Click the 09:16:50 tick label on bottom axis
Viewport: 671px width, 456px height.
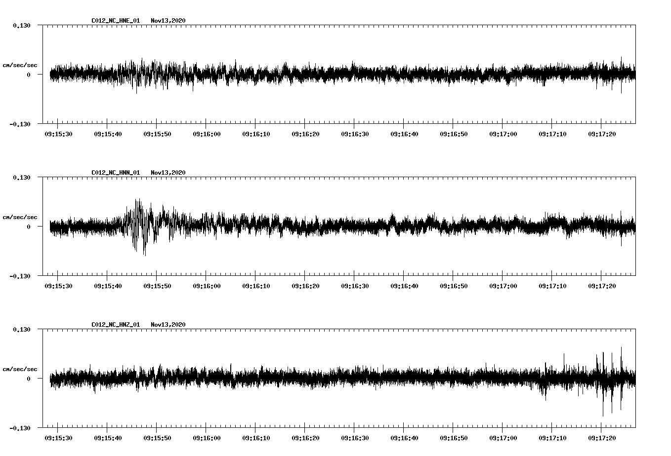pyautogui.click(x=453, y=437)
